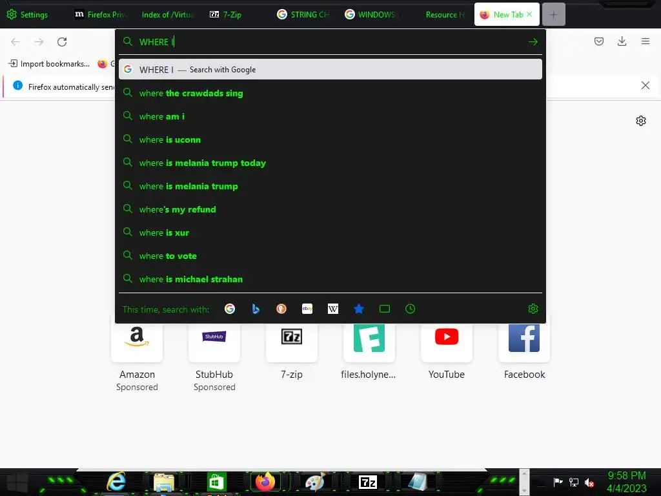Switch to the STRING CH tab

pos(303,14)
